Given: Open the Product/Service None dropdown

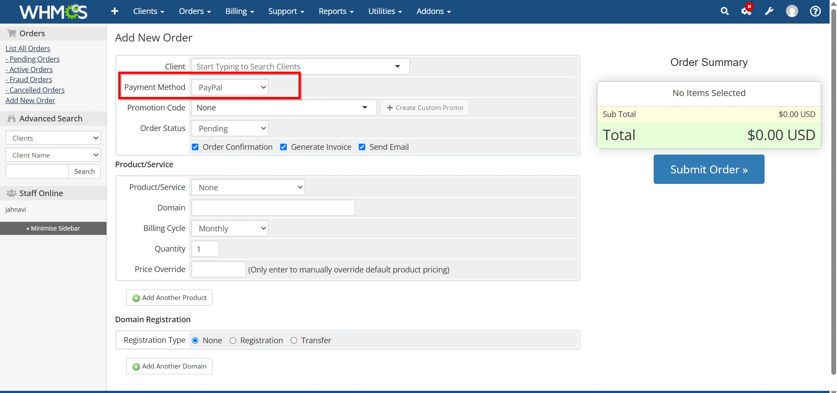Looking at the screenshot, I should click(x=248, y=187).
